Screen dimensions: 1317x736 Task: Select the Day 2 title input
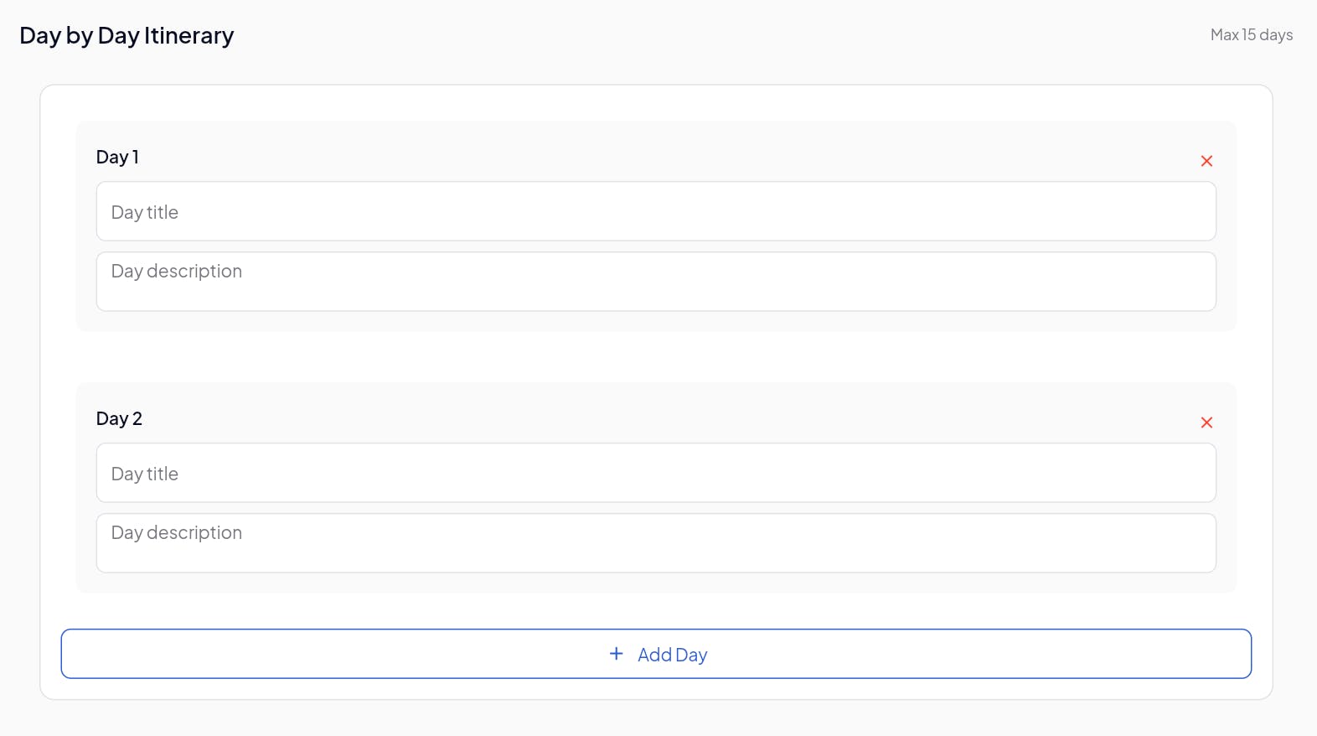[x=655, y=473]
